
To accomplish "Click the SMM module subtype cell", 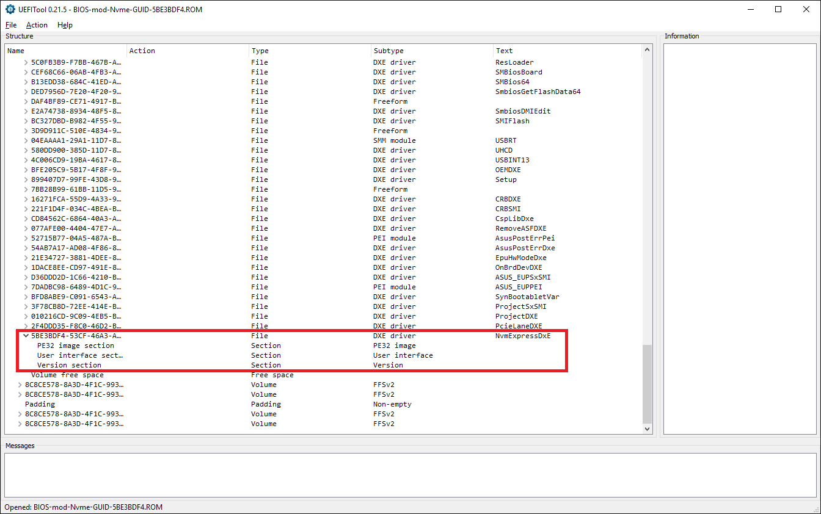I will (x=394, y=140).
